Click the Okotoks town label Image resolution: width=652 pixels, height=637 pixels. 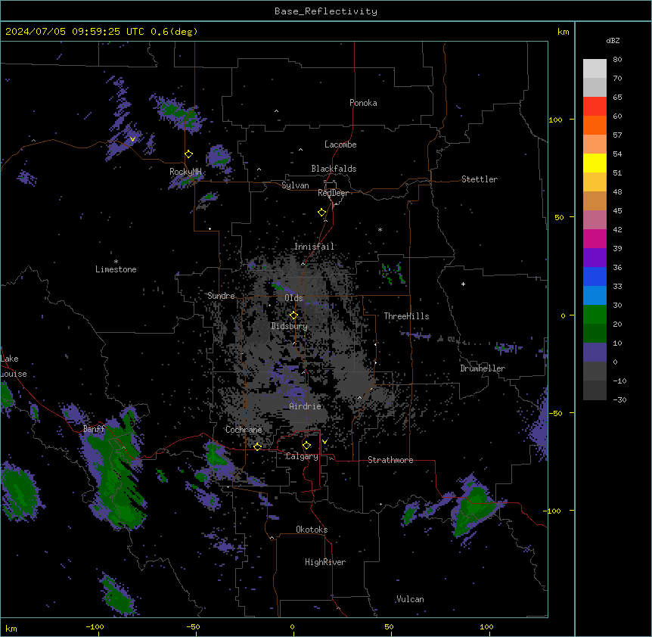tap(312, 530)
